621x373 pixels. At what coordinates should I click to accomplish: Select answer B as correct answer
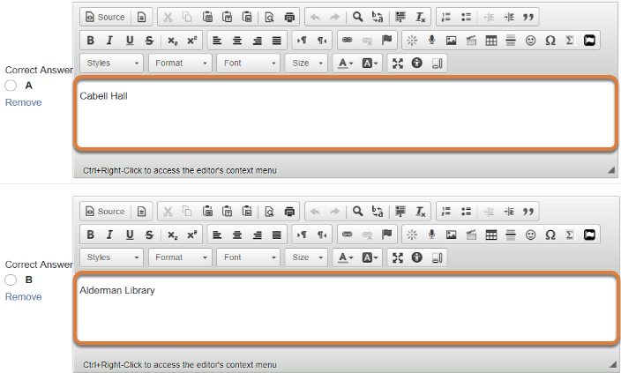[x=11, y=280]
